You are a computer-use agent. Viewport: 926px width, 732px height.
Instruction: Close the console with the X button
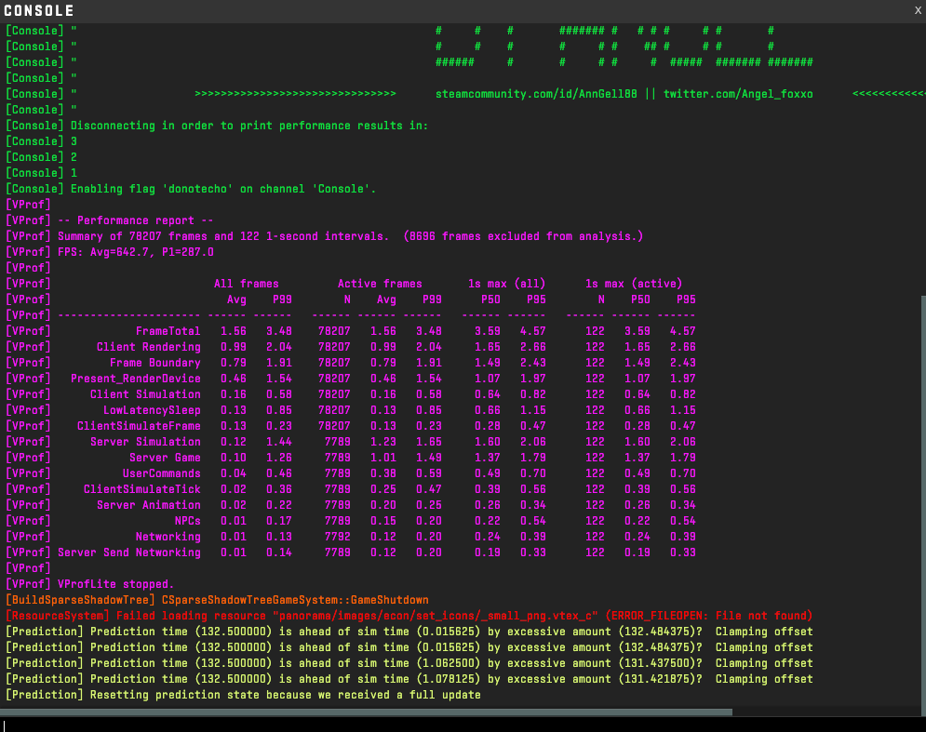[x=918, y=10]
